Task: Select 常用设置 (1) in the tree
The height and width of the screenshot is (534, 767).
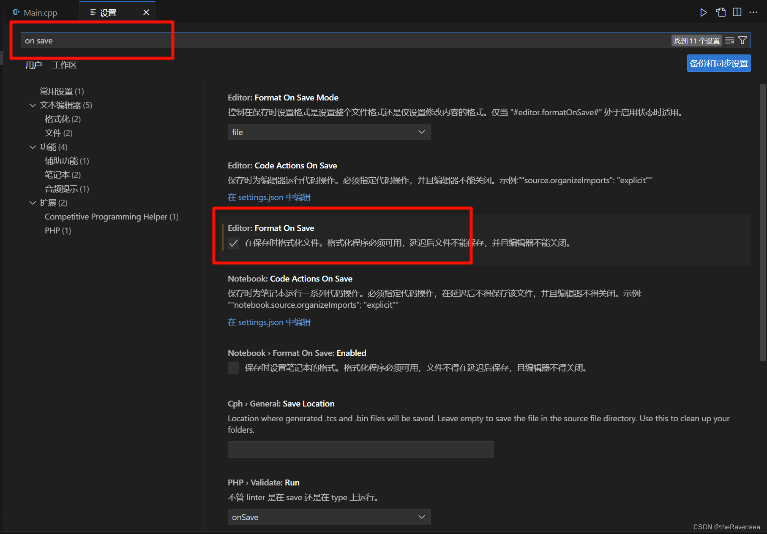Action: [62, 91]
